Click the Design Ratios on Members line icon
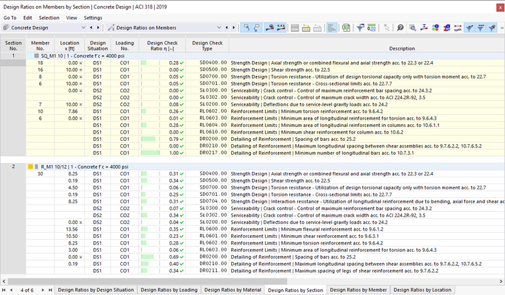Screen dimensions: 505x295 112,28
